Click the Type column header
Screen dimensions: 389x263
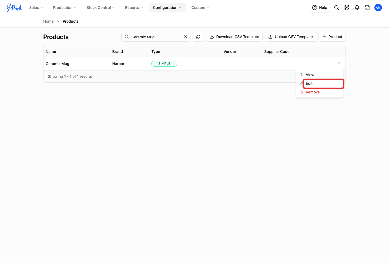click(x=156, y=52)
